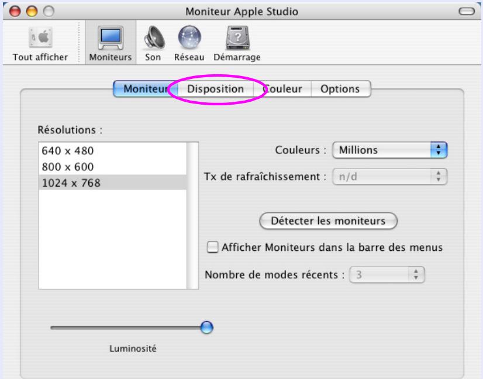The height and width of the screenshot is (379, 483).
Task: Open the Couleurs Millions dropdown
Action: click(389, 150)
